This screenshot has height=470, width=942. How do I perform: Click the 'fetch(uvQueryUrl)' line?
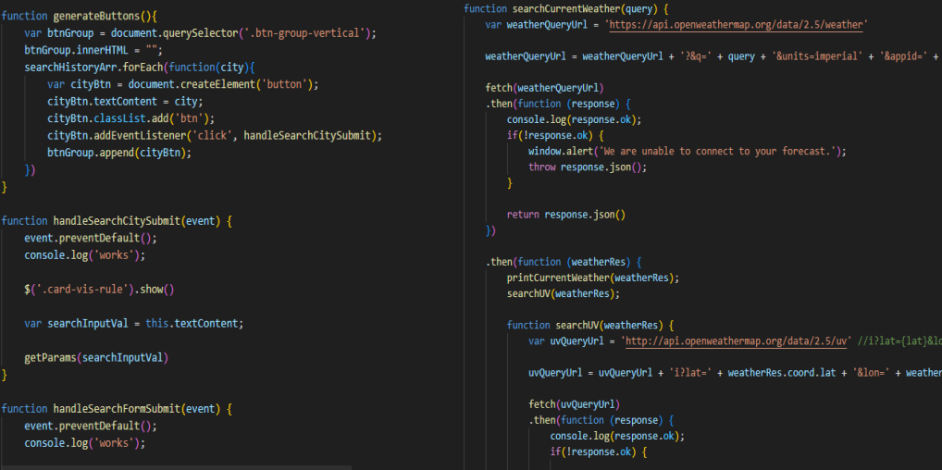575,404
